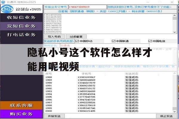This screenshot has width=179, height=119.
Task: Click the signature field containing 云通讯
Action: point(105,46)
